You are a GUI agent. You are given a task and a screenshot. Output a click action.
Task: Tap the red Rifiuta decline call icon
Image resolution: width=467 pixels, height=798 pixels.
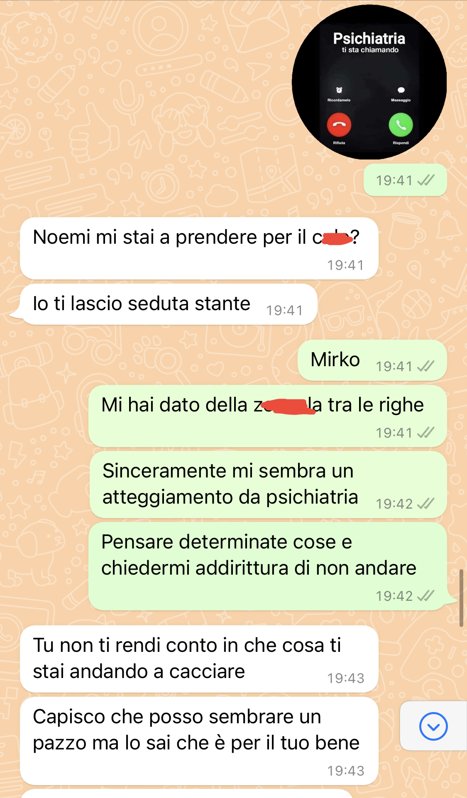(x=339, y=125)
